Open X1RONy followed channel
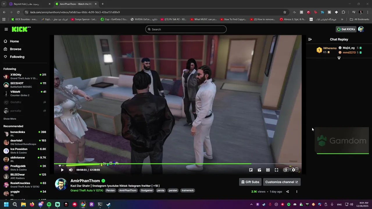 (25, 77)
